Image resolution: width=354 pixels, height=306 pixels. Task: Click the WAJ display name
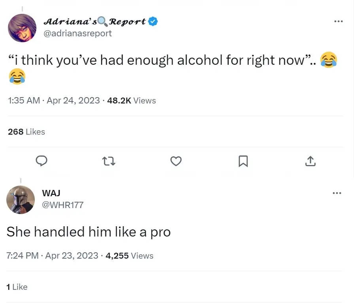click(x=51, y=193)
